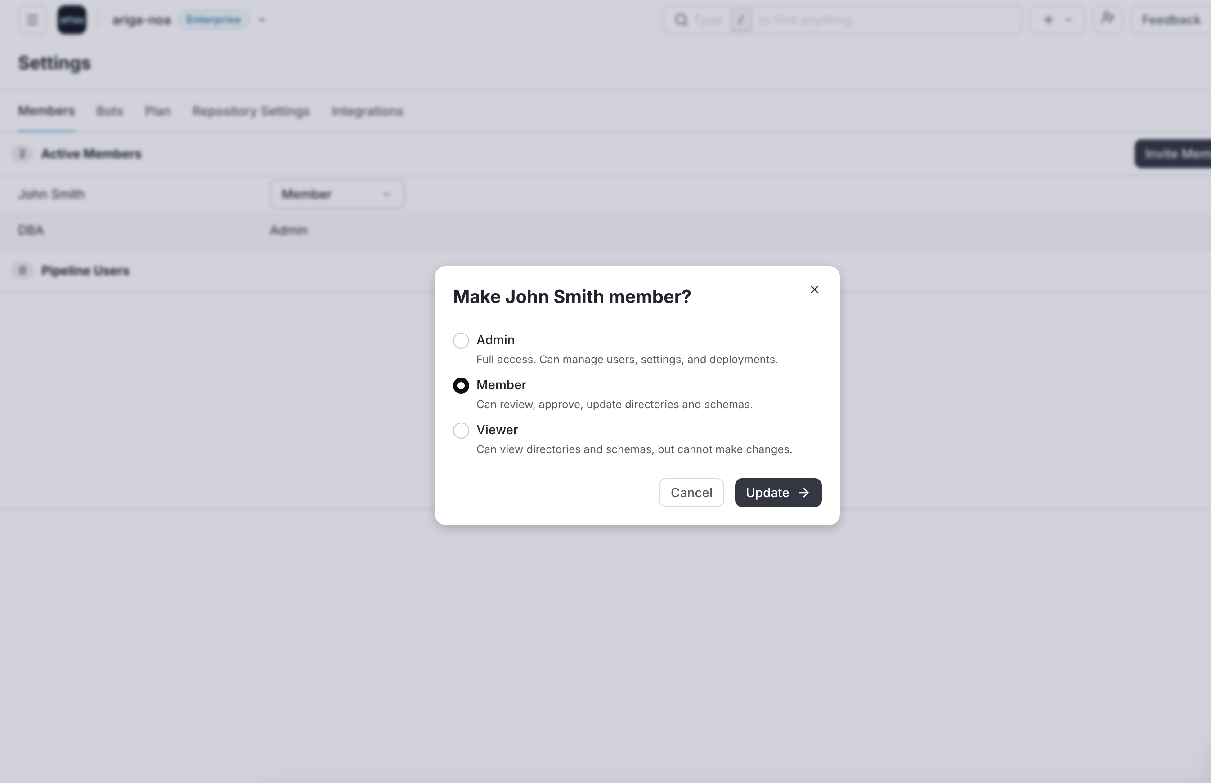Click the Pipeline Users section header
The image size is (1211, 783).
[85, 271]
